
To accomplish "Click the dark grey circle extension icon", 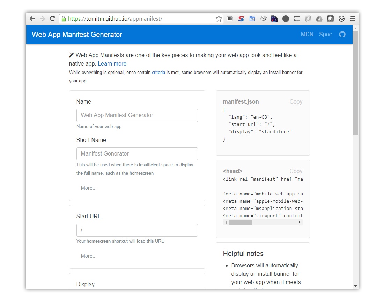I will coord(286,18).
